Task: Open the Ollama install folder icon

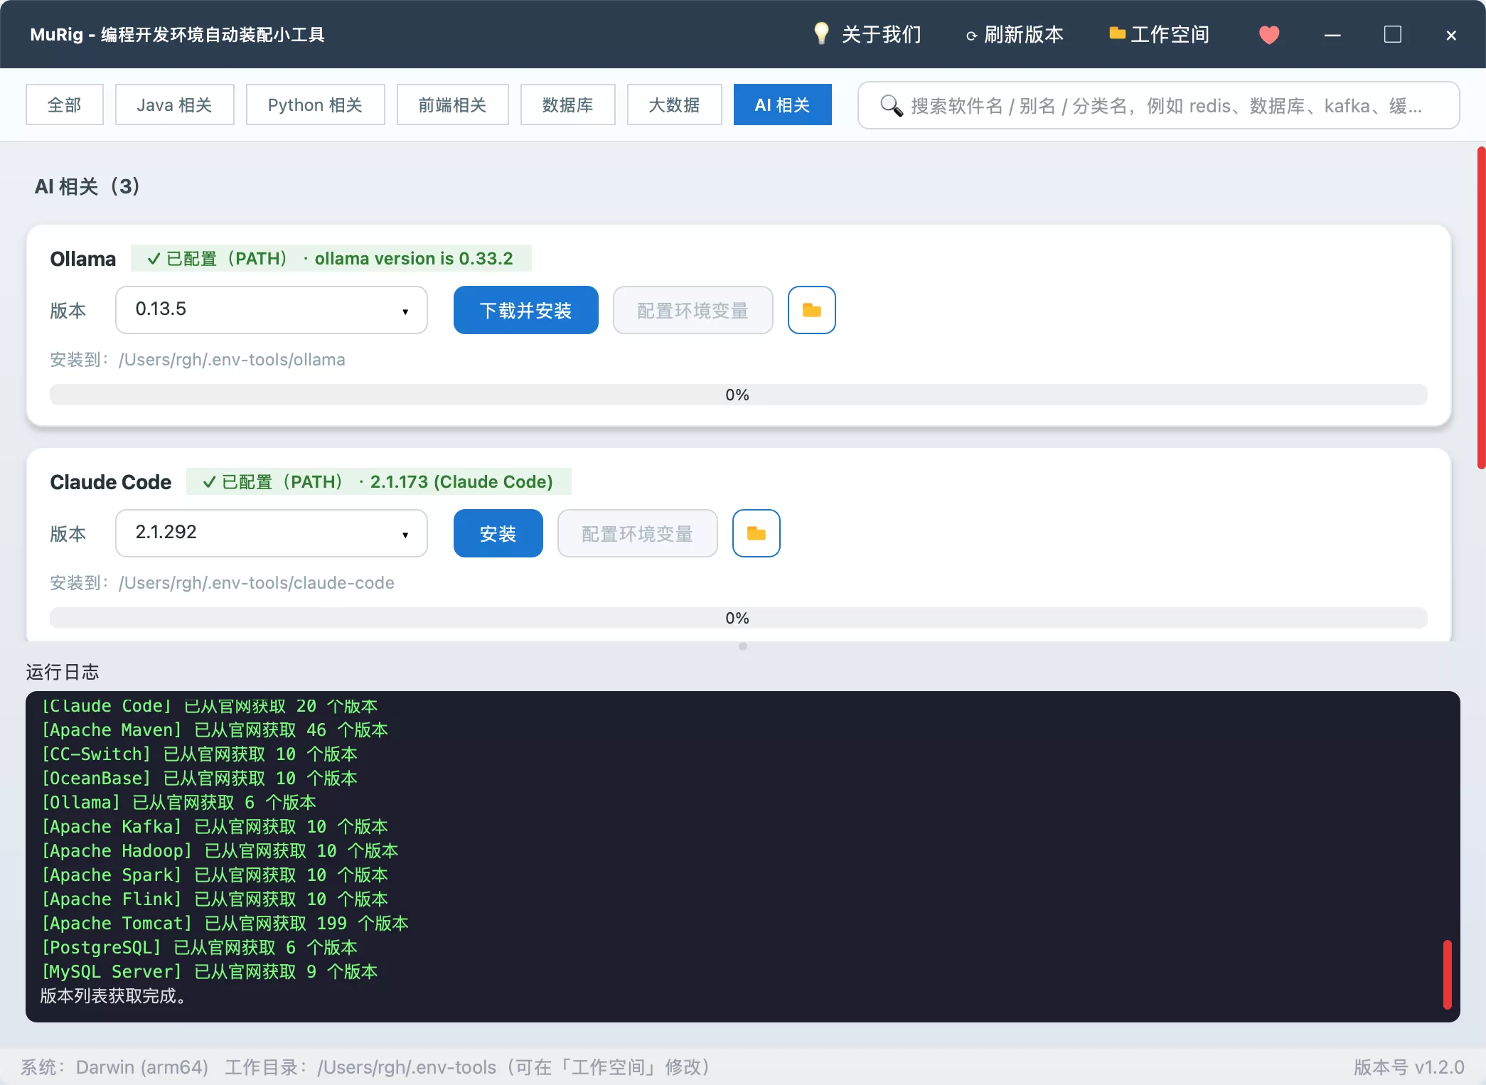Action: tap(811, 310)
